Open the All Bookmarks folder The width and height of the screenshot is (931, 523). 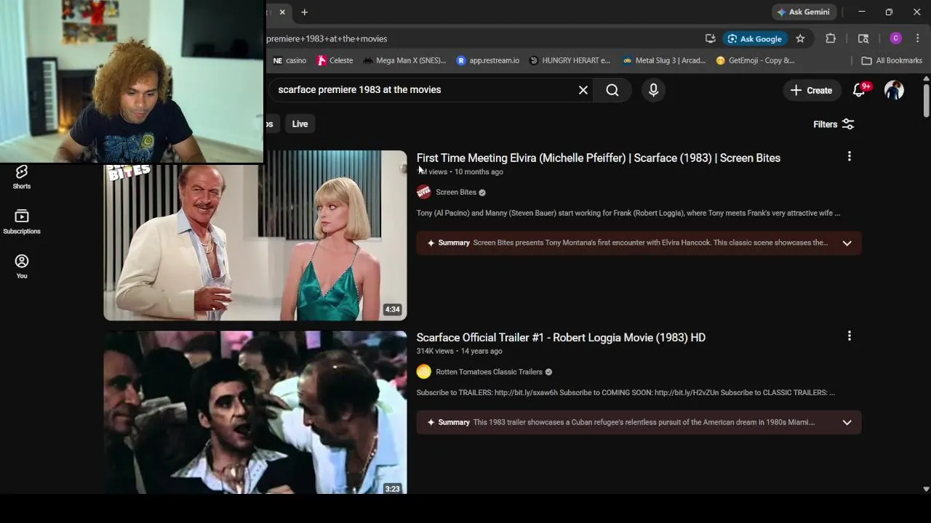[x=892, y=60]
